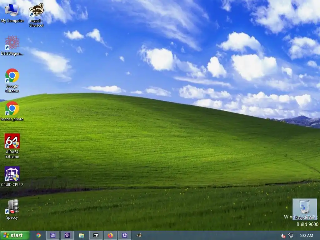Open the 7z taskbar button
Viewport: 320px width, 240px height.
point(96,235)
